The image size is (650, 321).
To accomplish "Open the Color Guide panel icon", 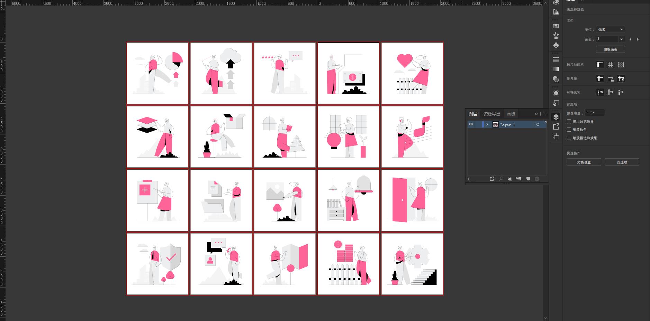I will (x=556, y=12).
